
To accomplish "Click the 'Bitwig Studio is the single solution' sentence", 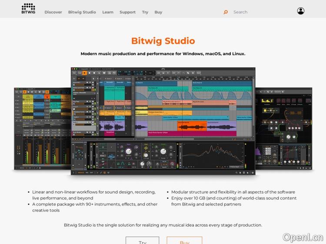I will [163, 225].
